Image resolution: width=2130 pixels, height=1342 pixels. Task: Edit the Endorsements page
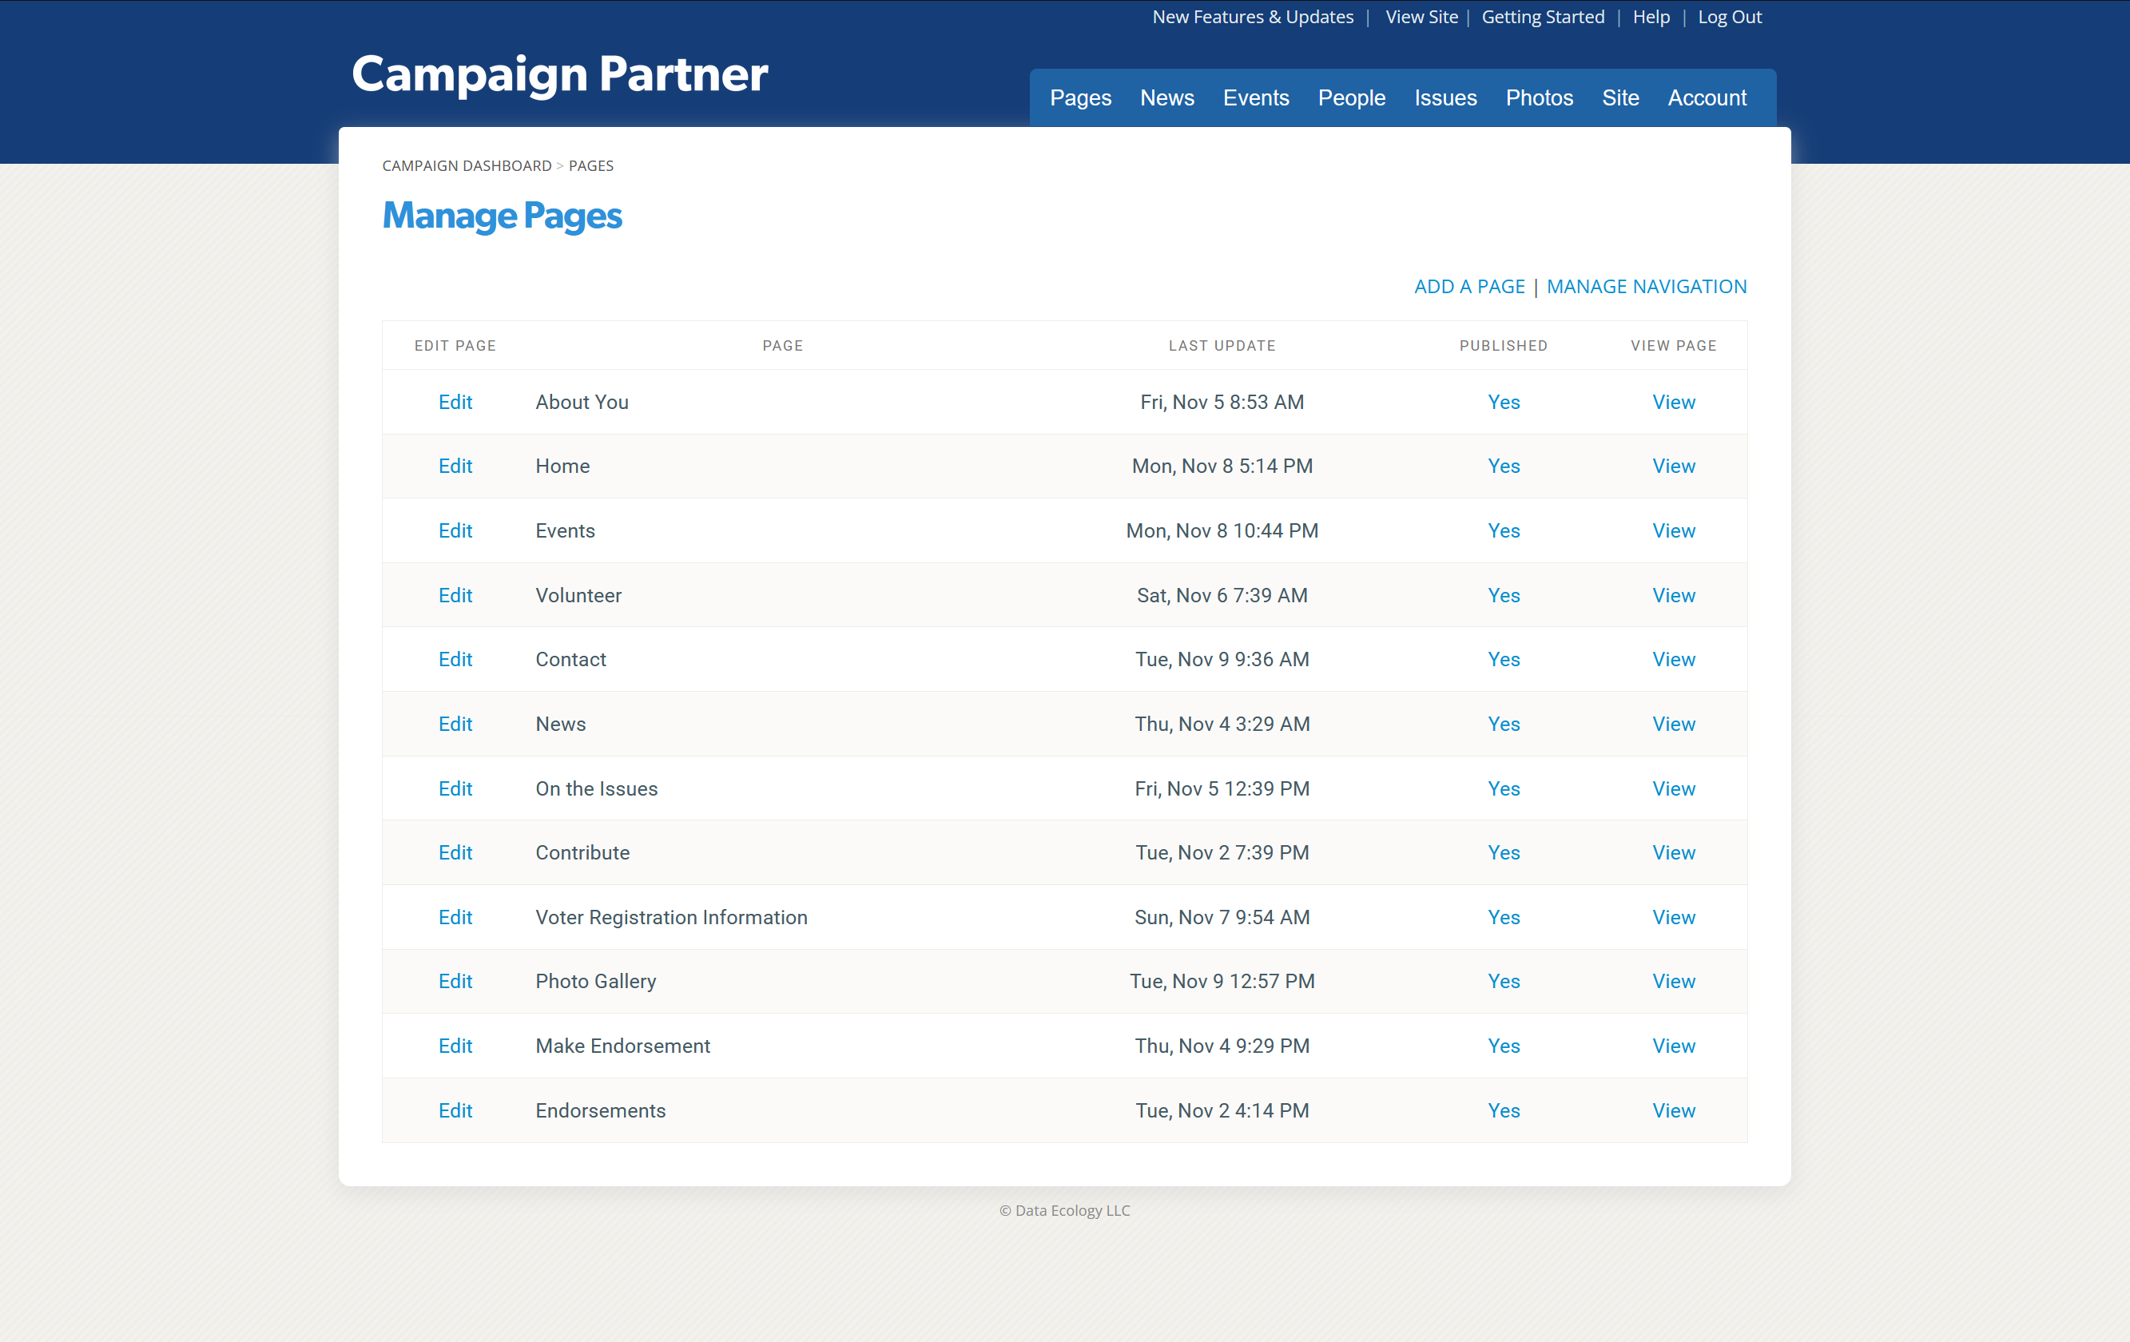pyautogui.click(x=455, y=1110)
